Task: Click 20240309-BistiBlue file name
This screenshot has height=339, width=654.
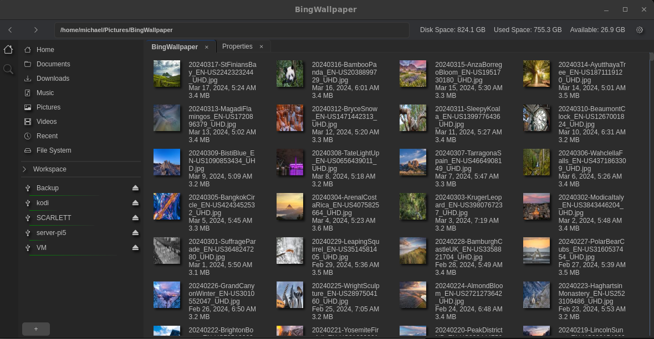Action: click(x=222, y=161)
